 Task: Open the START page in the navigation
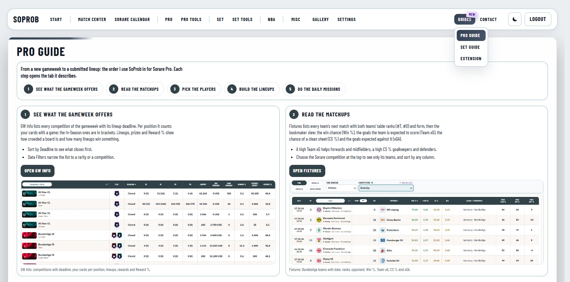56,19
